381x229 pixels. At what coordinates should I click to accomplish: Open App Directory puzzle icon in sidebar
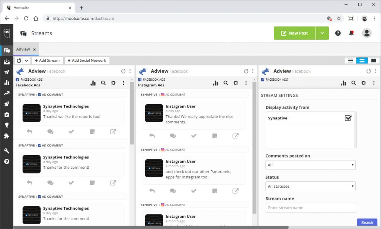(x=7, y=136)
